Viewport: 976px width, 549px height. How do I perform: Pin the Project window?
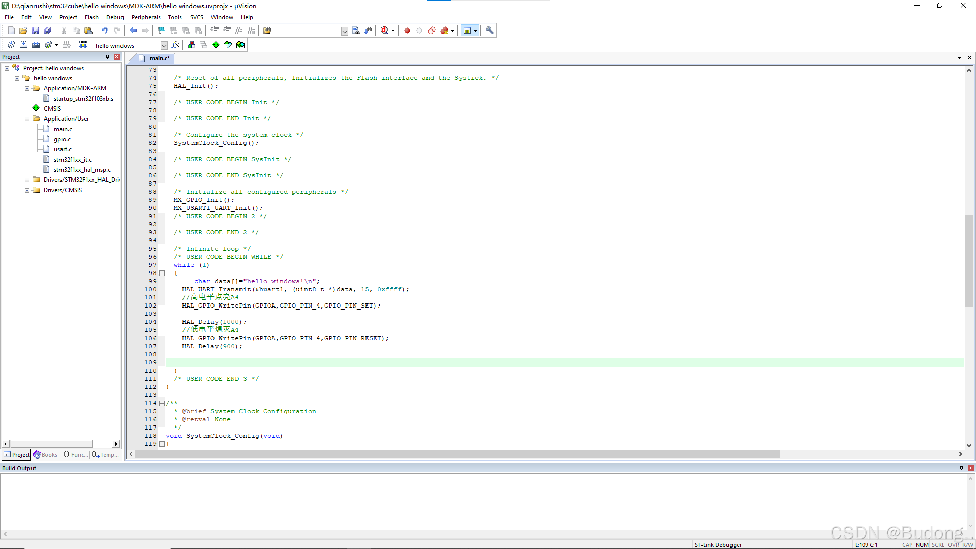pyautogui.click(x=107, y=56)
